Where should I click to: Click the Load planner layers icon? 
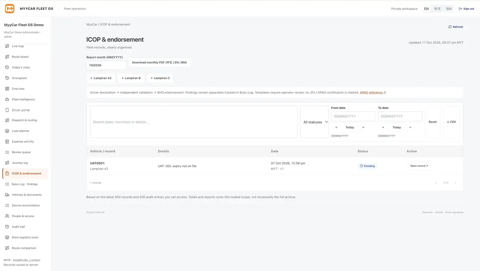(x=7, y=131)
